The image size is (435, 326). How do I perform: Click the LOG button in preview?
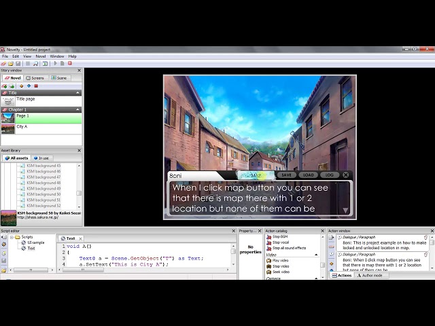329,175
